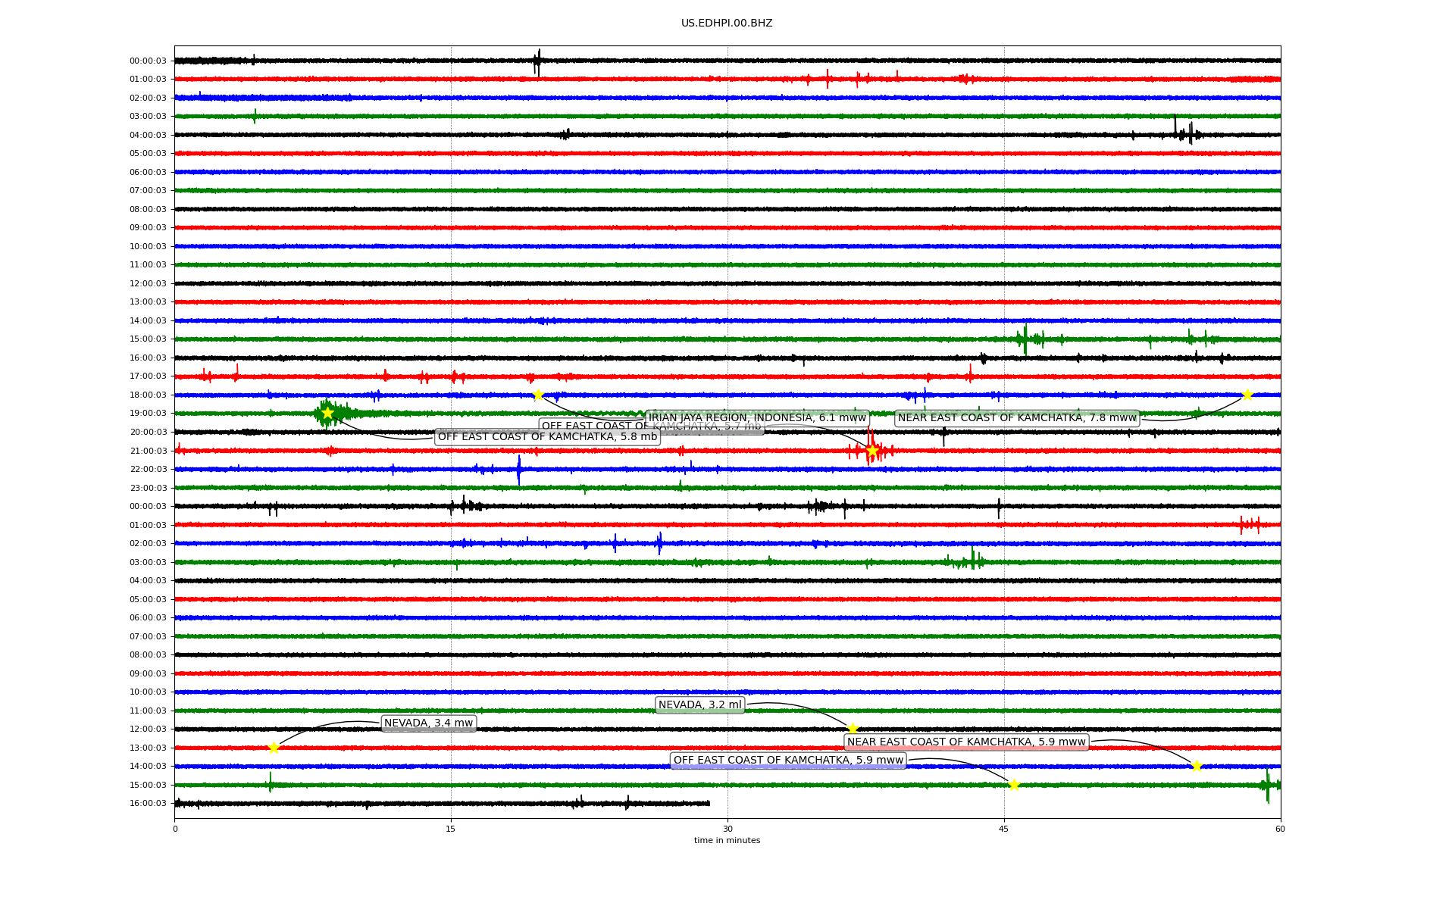This screenshot has width=1455, height=909.
Task: Click the OFF EAST COAST OF KAMCHATKA, 5.9 mww label
Action: [788, 761]
